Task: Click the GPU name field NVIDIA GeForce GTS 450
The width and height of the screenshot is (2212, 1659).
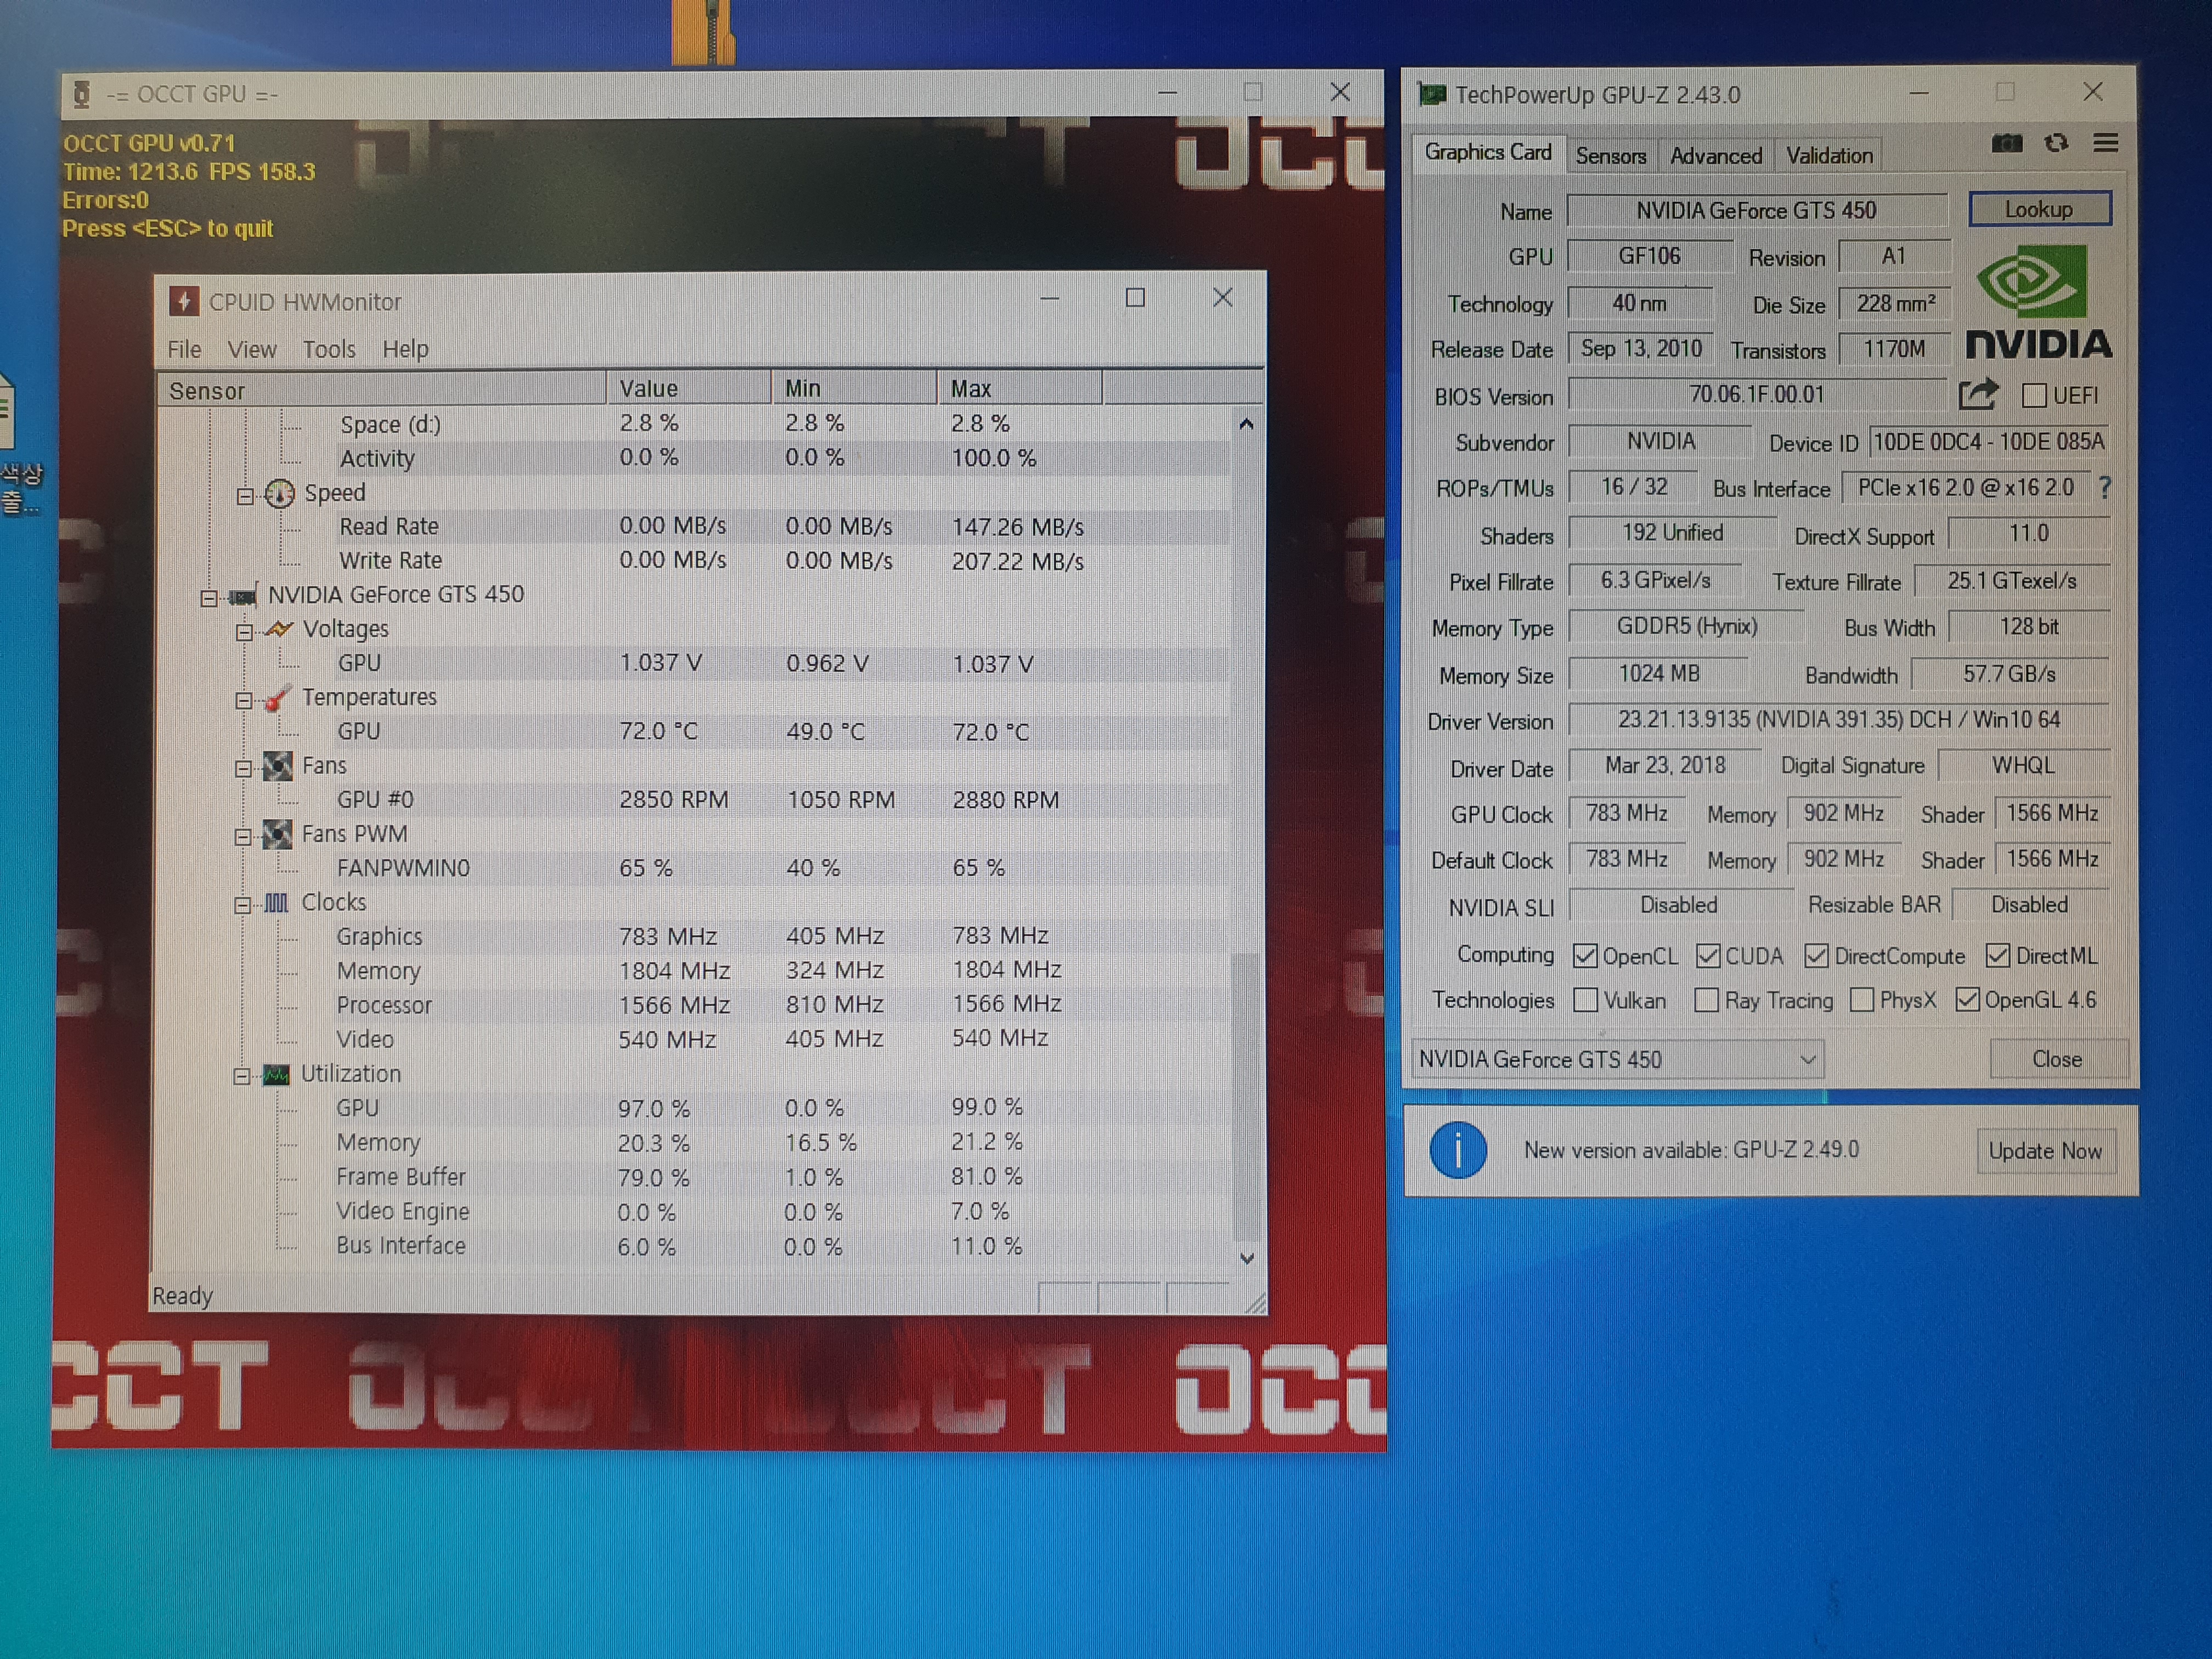Action: pos(1756,210)
